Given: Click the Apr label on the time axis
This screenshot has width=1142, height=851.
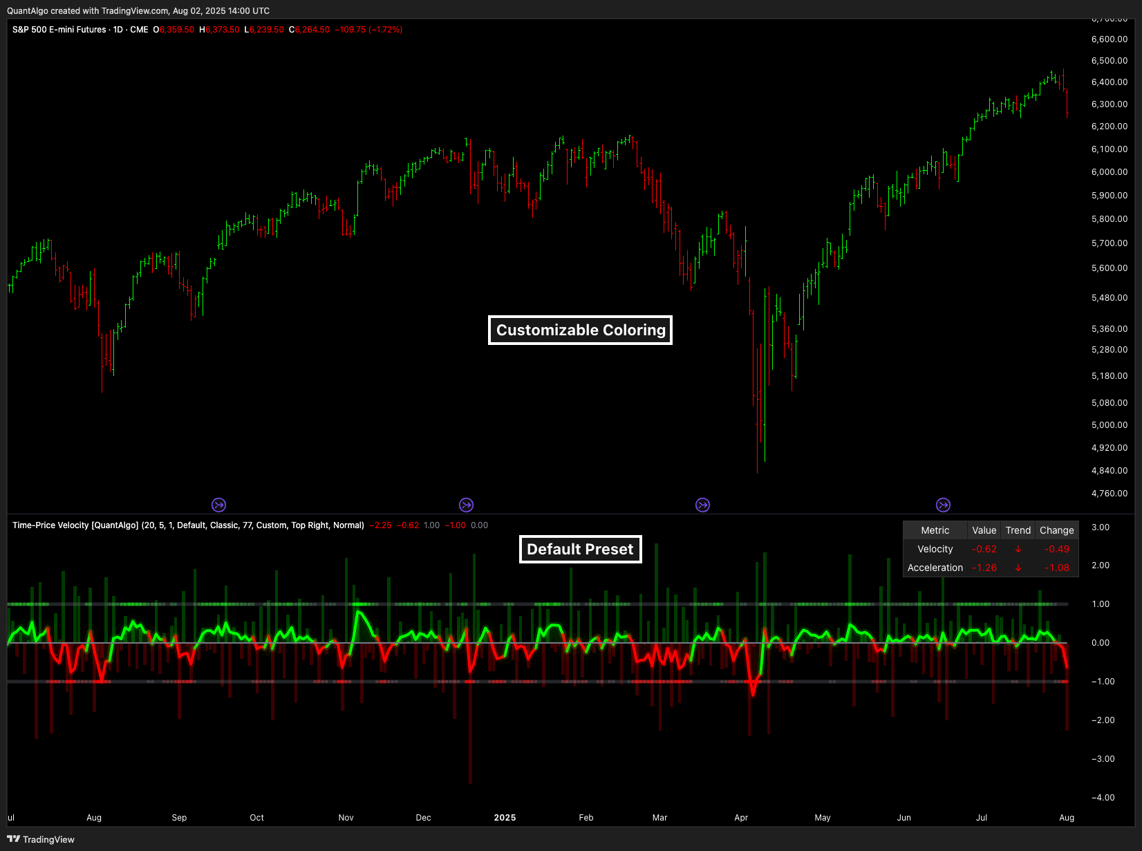Looking at the screenshot, I should point(741,818).
